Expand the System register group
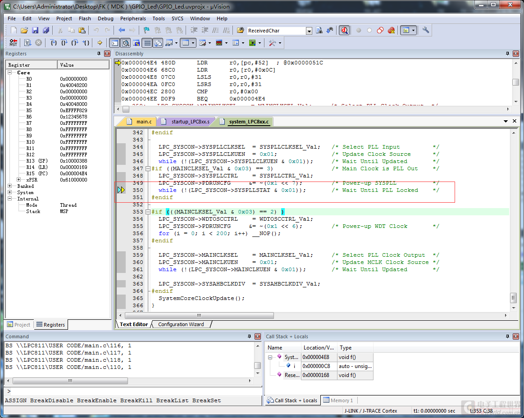The image size is (524, 418). pos(10,192)
